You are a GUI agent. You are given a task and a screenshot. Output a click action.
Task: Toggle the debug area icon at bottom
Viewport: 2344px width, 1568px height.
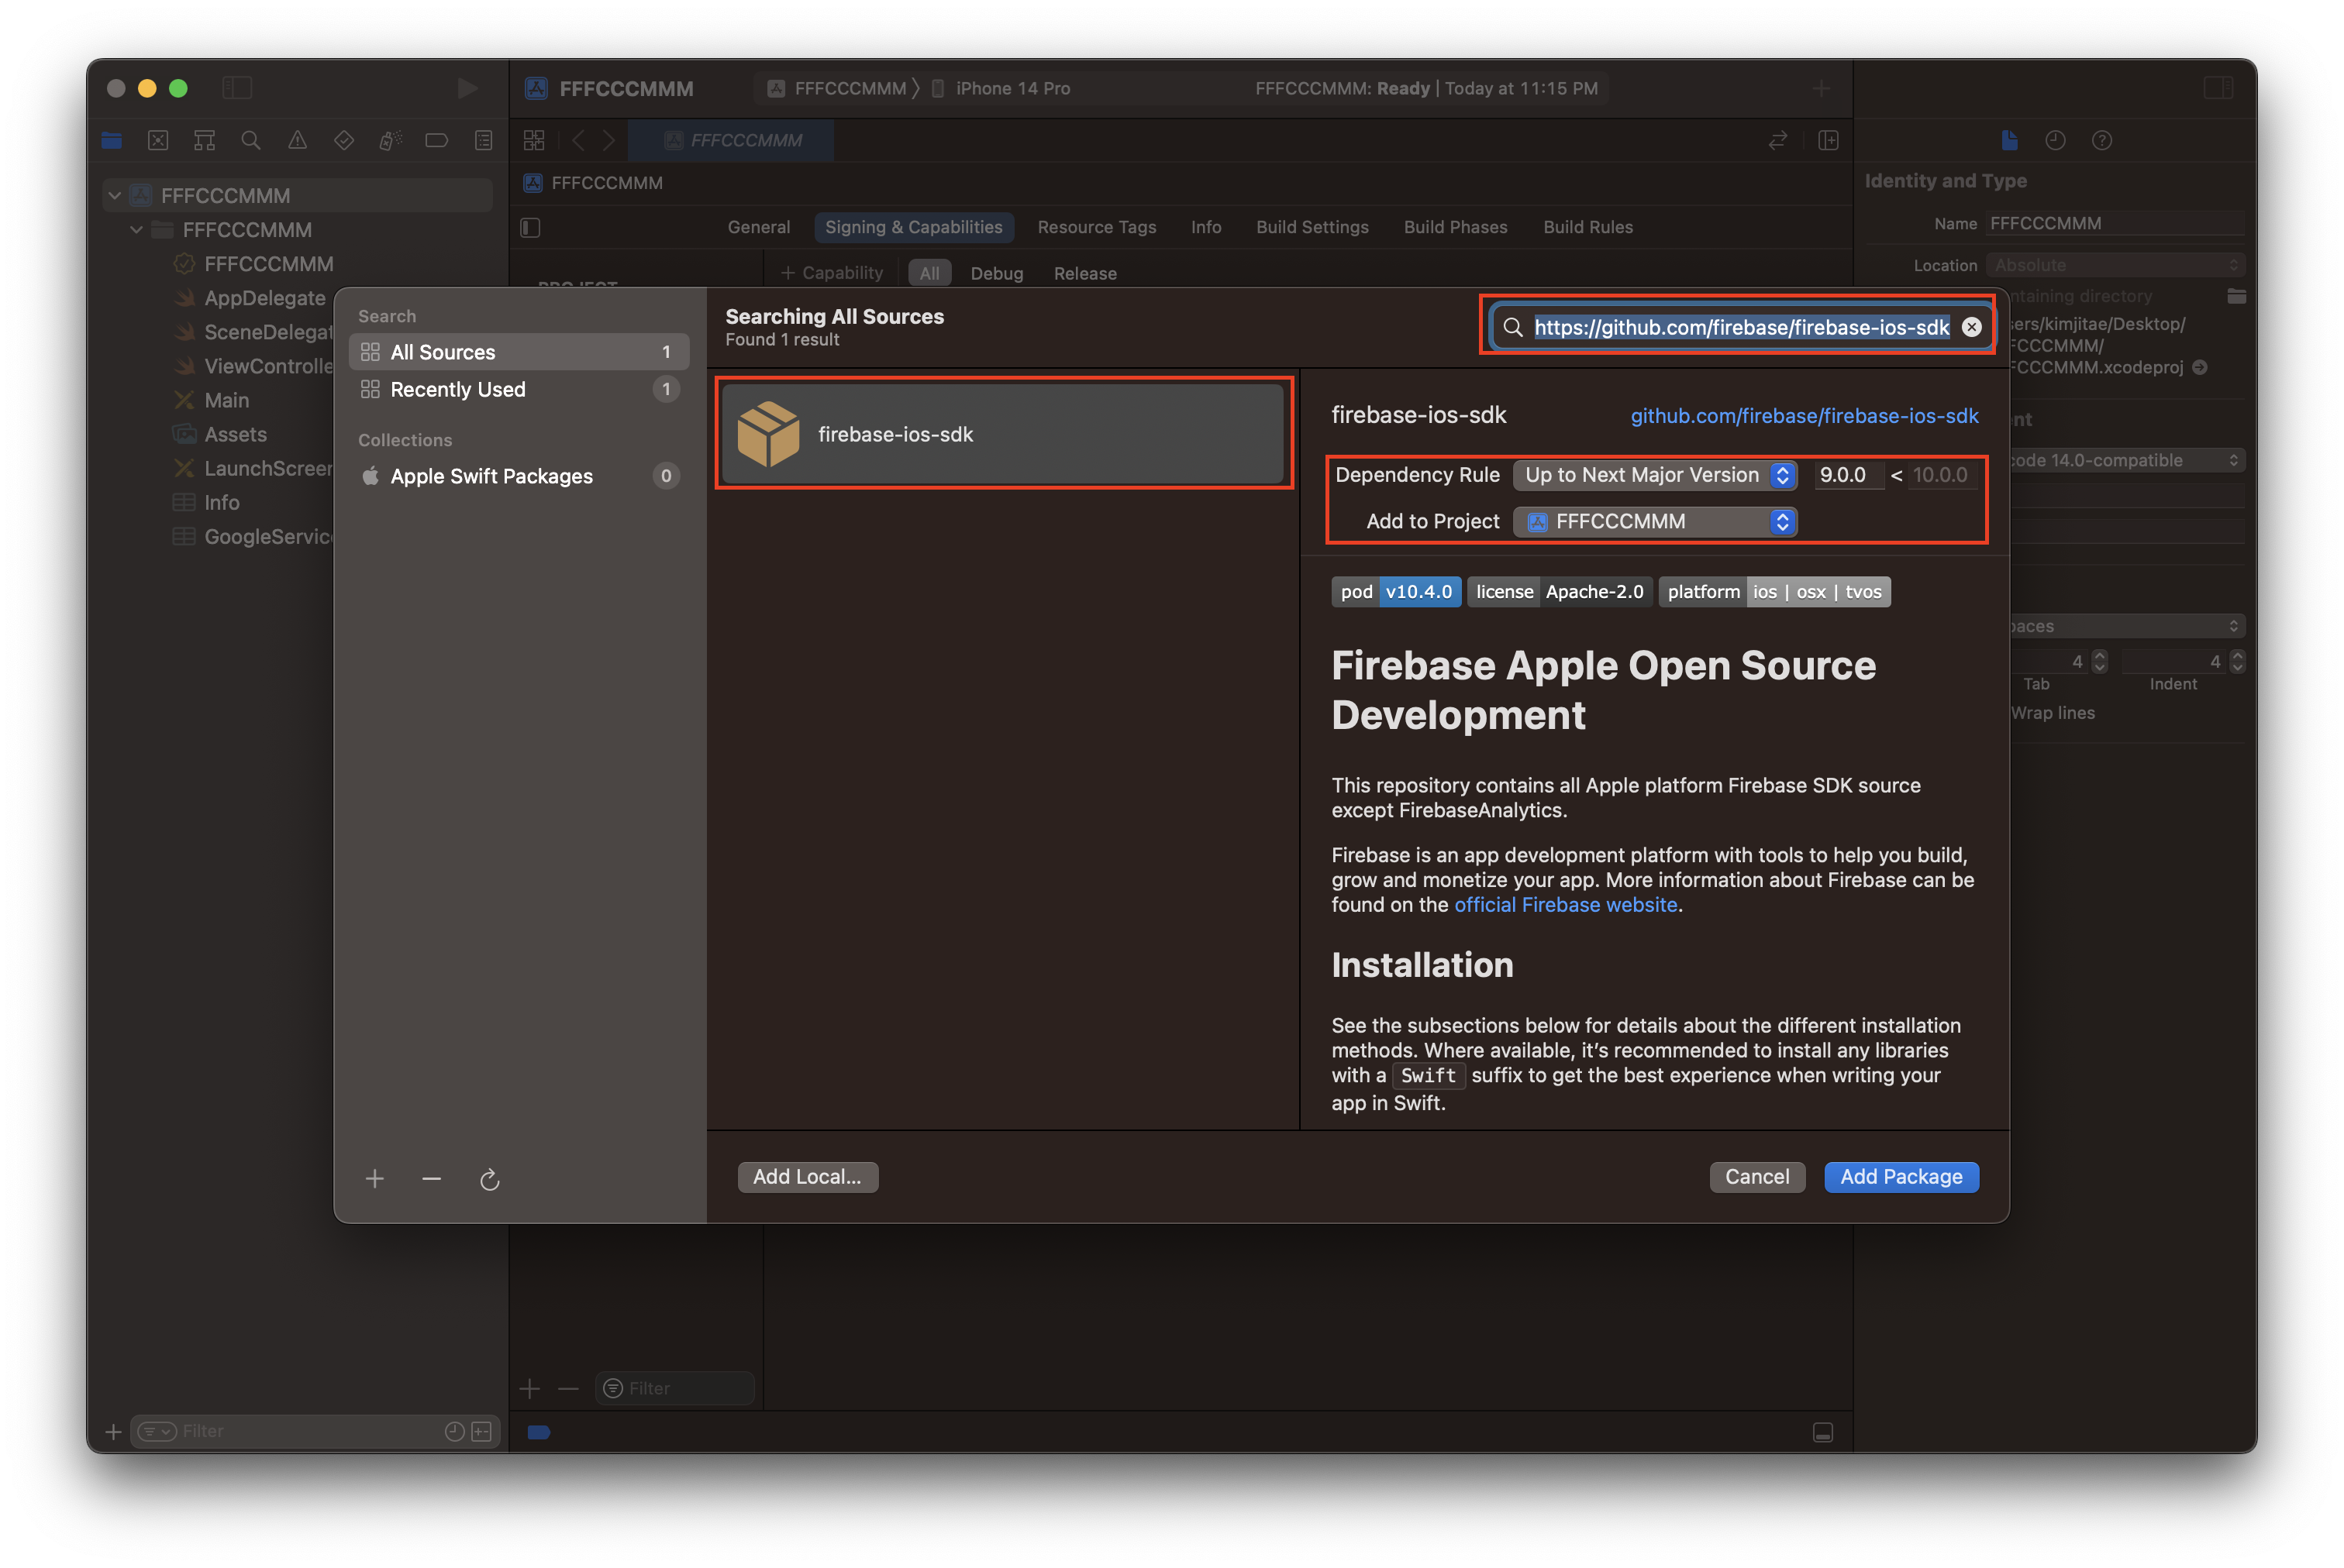pos(1823,1432)
